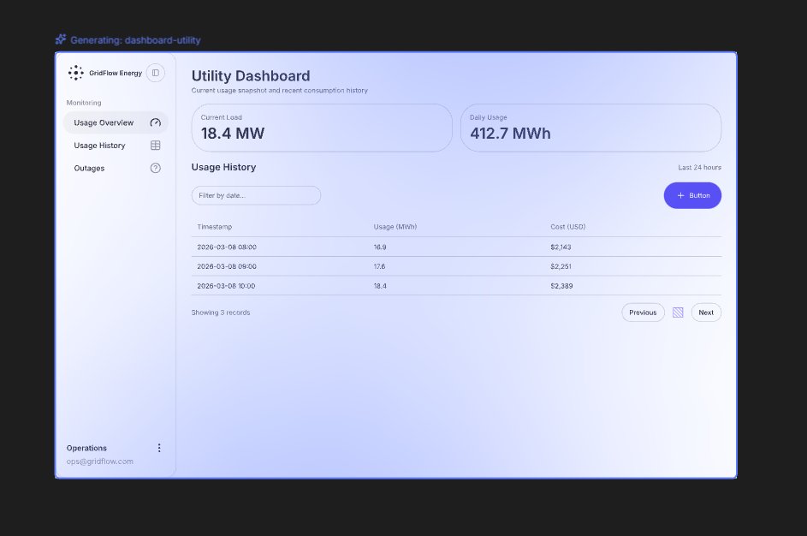Viewport: 807px width, 536px height.
Task: Click the gauge icon beside Usage Overview
Action: point(156,122)
